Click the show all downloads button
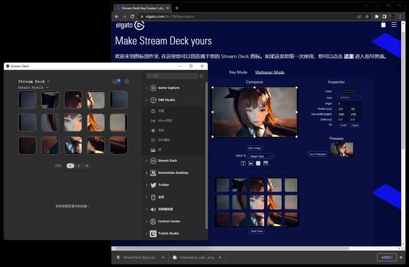This screenshot has height=267, width=409. pyautogui.click(x=387, y=257)
